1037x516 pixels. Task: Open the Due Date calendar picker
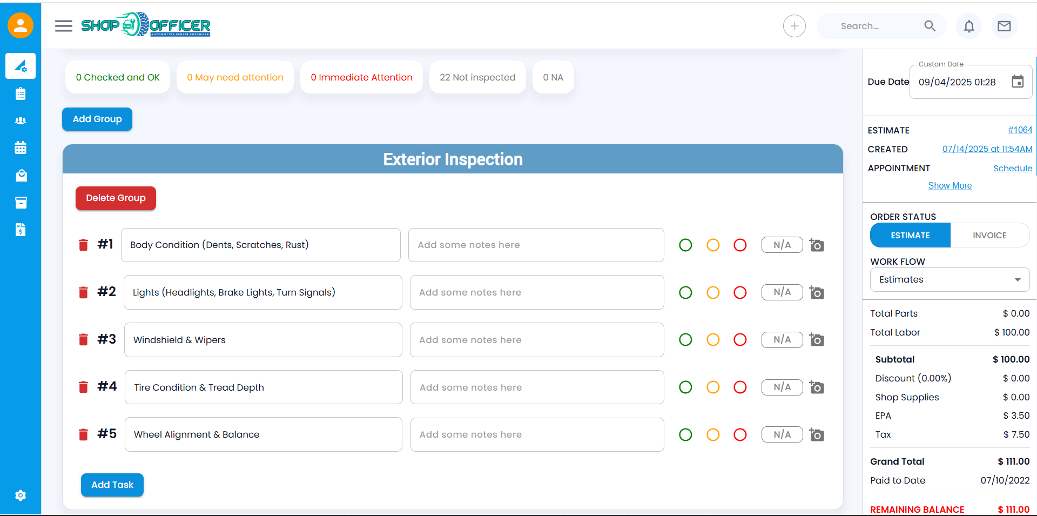click(1018, 82)
